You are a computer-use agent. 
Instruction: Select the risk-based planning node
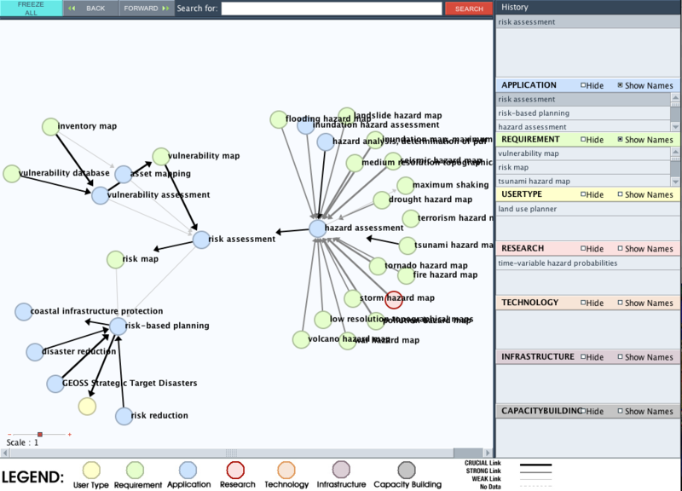coord(118,326)
